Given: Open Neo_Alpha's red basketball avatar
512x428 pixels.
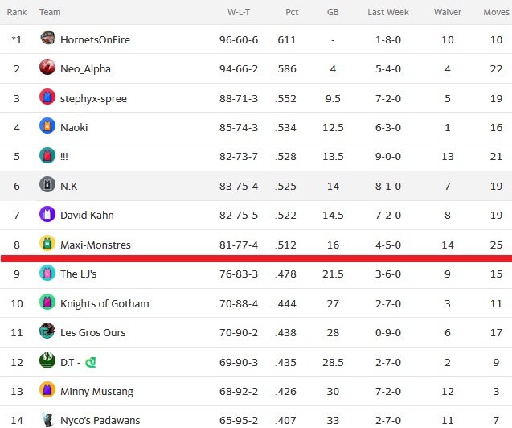Looking at the screenshot, I should (47, 67).
